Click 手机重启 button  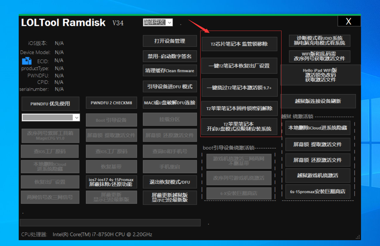[170, 167]
